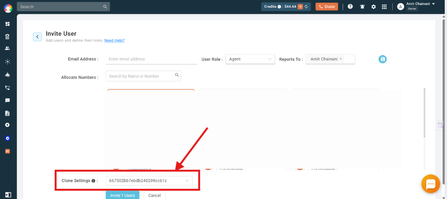Open the blue G icon in the sidebar
This screenshot has width=447, height=199.
pos(8,138)
